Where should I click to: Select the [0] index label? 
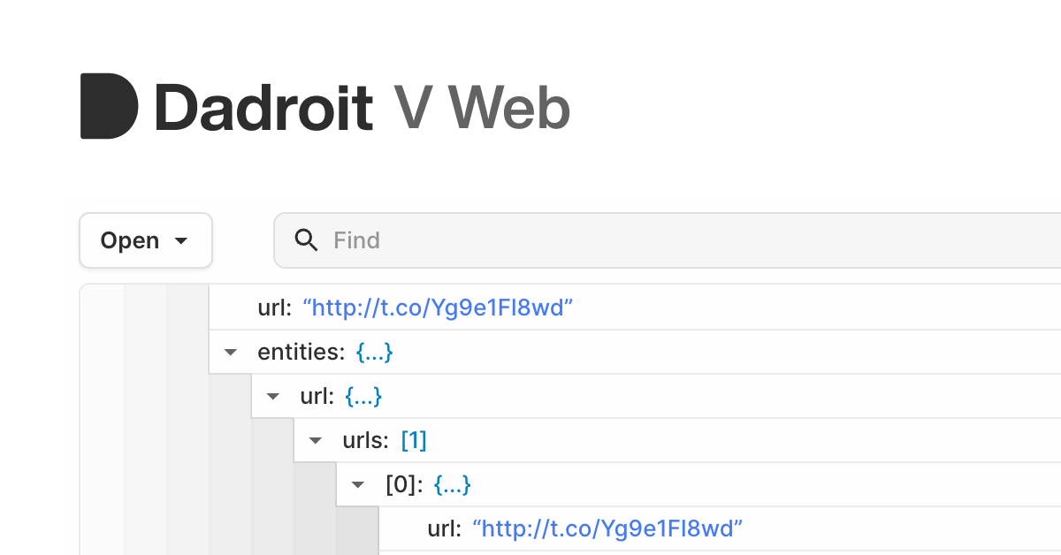tap(404, 484)
